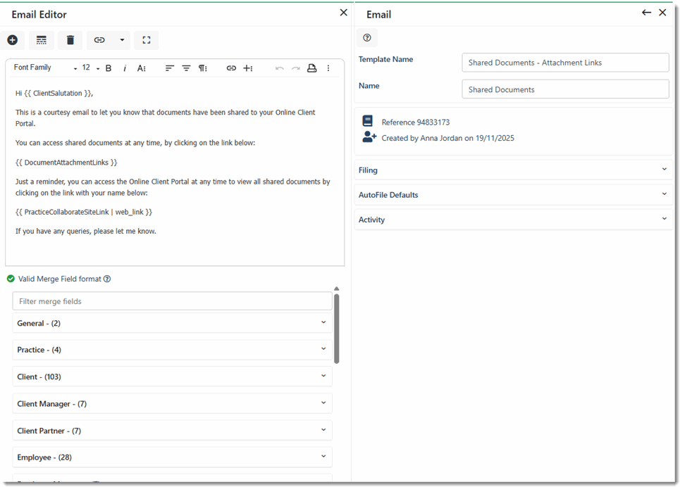Open the paragraph format icon
Screen dimensions: 680x487
point(202,68)
